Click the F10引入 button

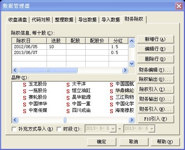[x=156, y=119]
